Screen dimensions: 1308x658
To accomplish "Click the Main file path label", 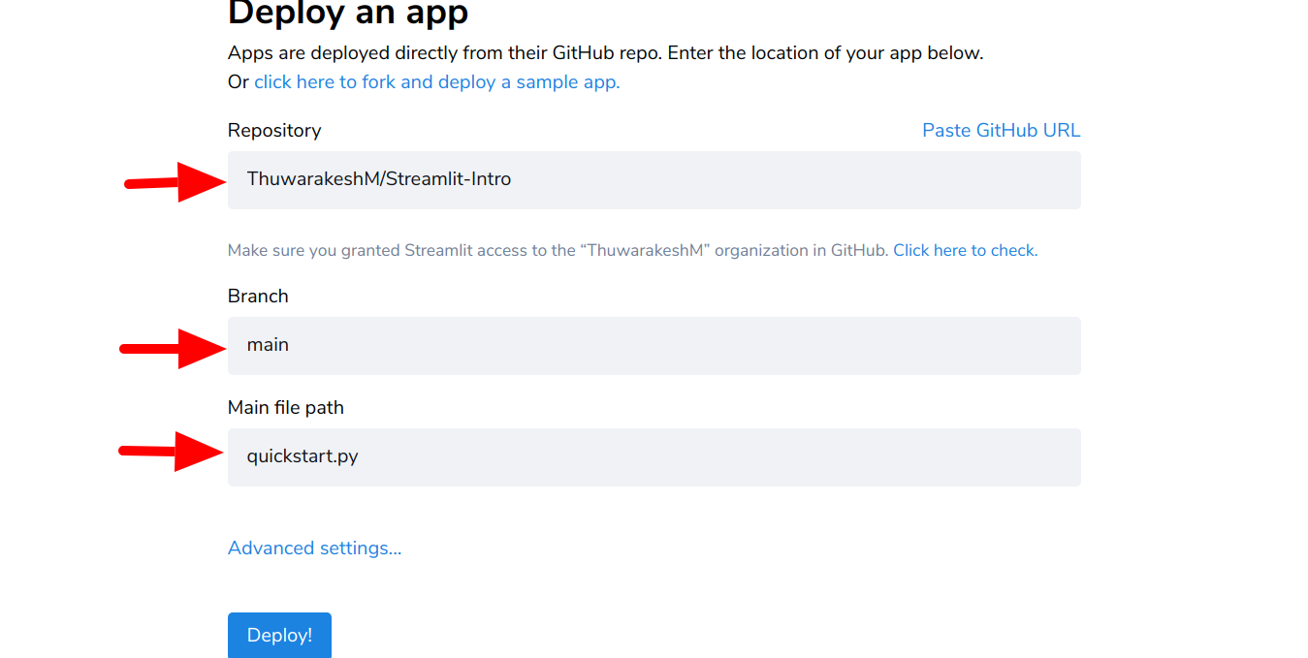I will [286, 408].
